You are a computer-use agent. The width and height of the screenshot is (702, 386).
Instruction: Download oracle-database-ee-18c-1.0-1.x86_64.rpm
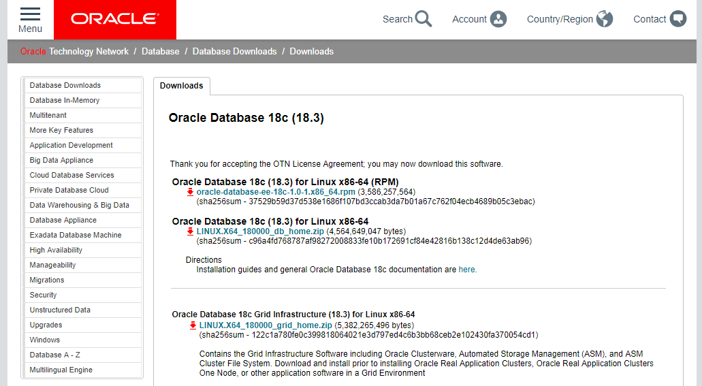click(x=276, y=192)
